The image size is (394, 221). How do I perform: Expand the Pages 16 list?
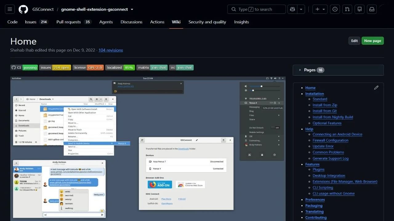338,70
